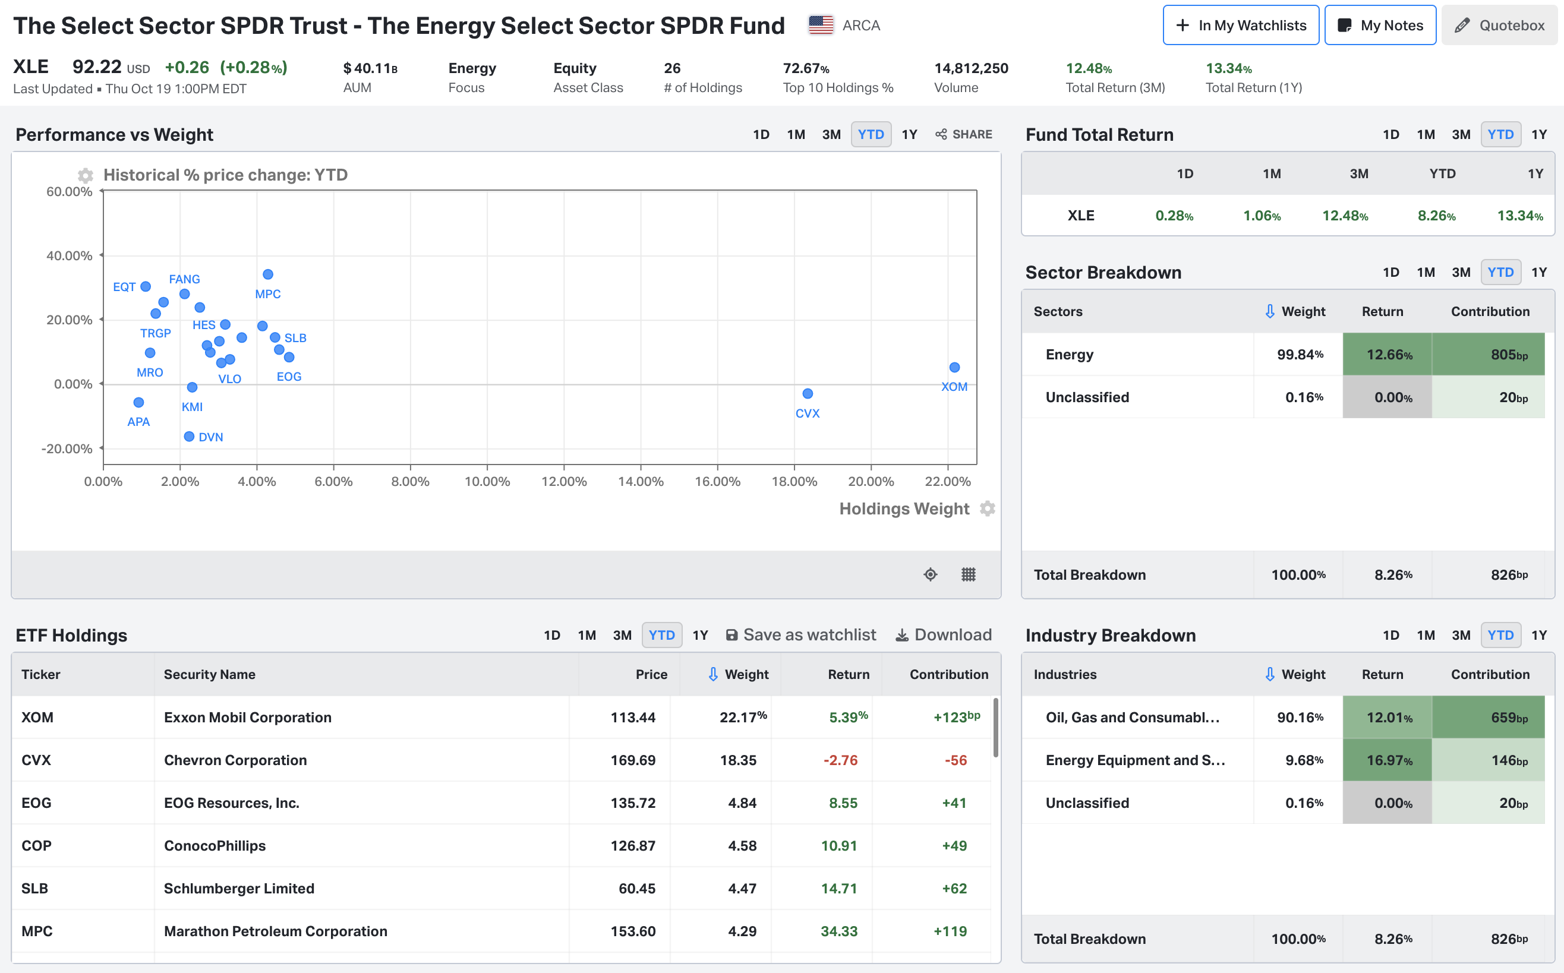Select the KMI data point on the scatter chart
This screenshot has height=973, width=1564.
tap(192, 387)
